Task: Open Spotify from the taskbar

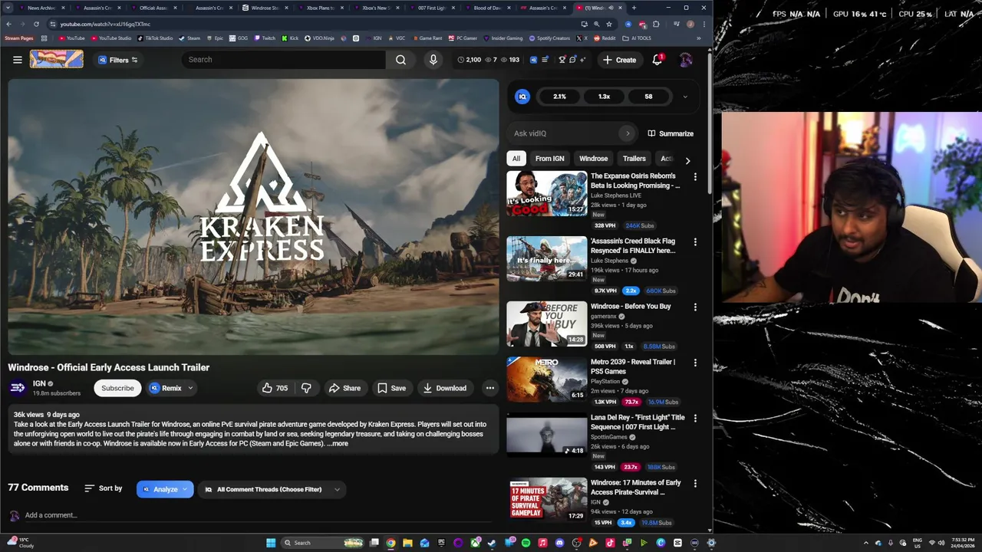Action: 526,543
